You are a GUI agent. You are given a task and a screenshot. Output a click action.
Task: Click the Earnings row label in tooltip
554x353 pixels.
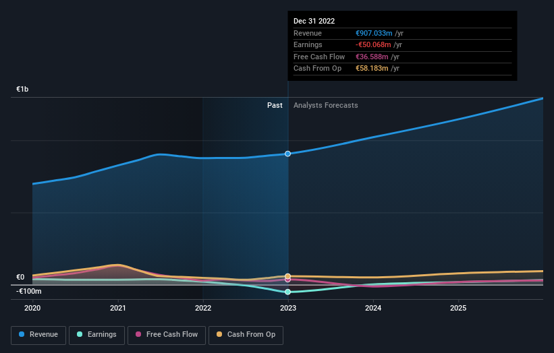pyautogui.click(x=308, y=44)
